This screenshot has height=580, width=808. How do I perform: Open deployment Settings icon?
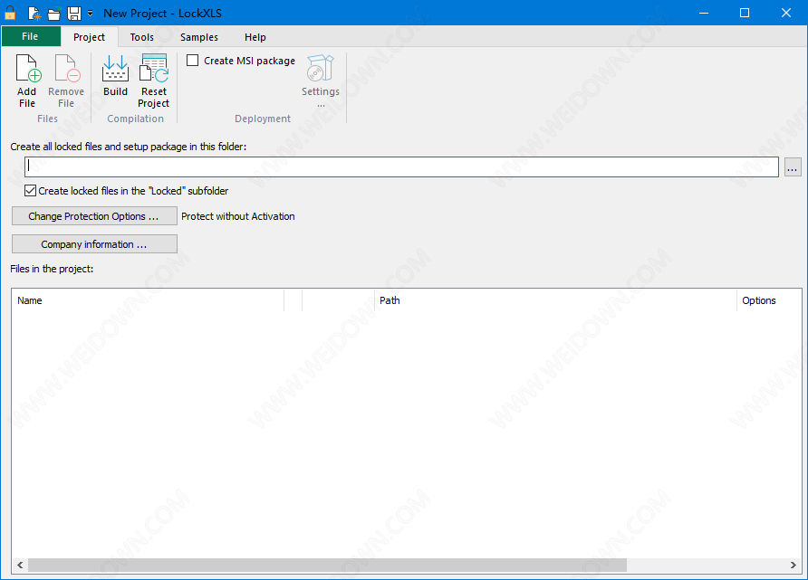(x=320, y=69)
